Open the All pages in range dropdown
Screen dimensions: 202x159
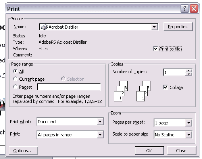100,135
